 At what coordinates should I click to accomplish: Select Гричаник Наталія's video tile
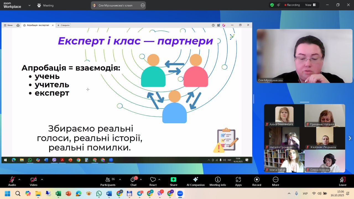[x=325, y=116]
